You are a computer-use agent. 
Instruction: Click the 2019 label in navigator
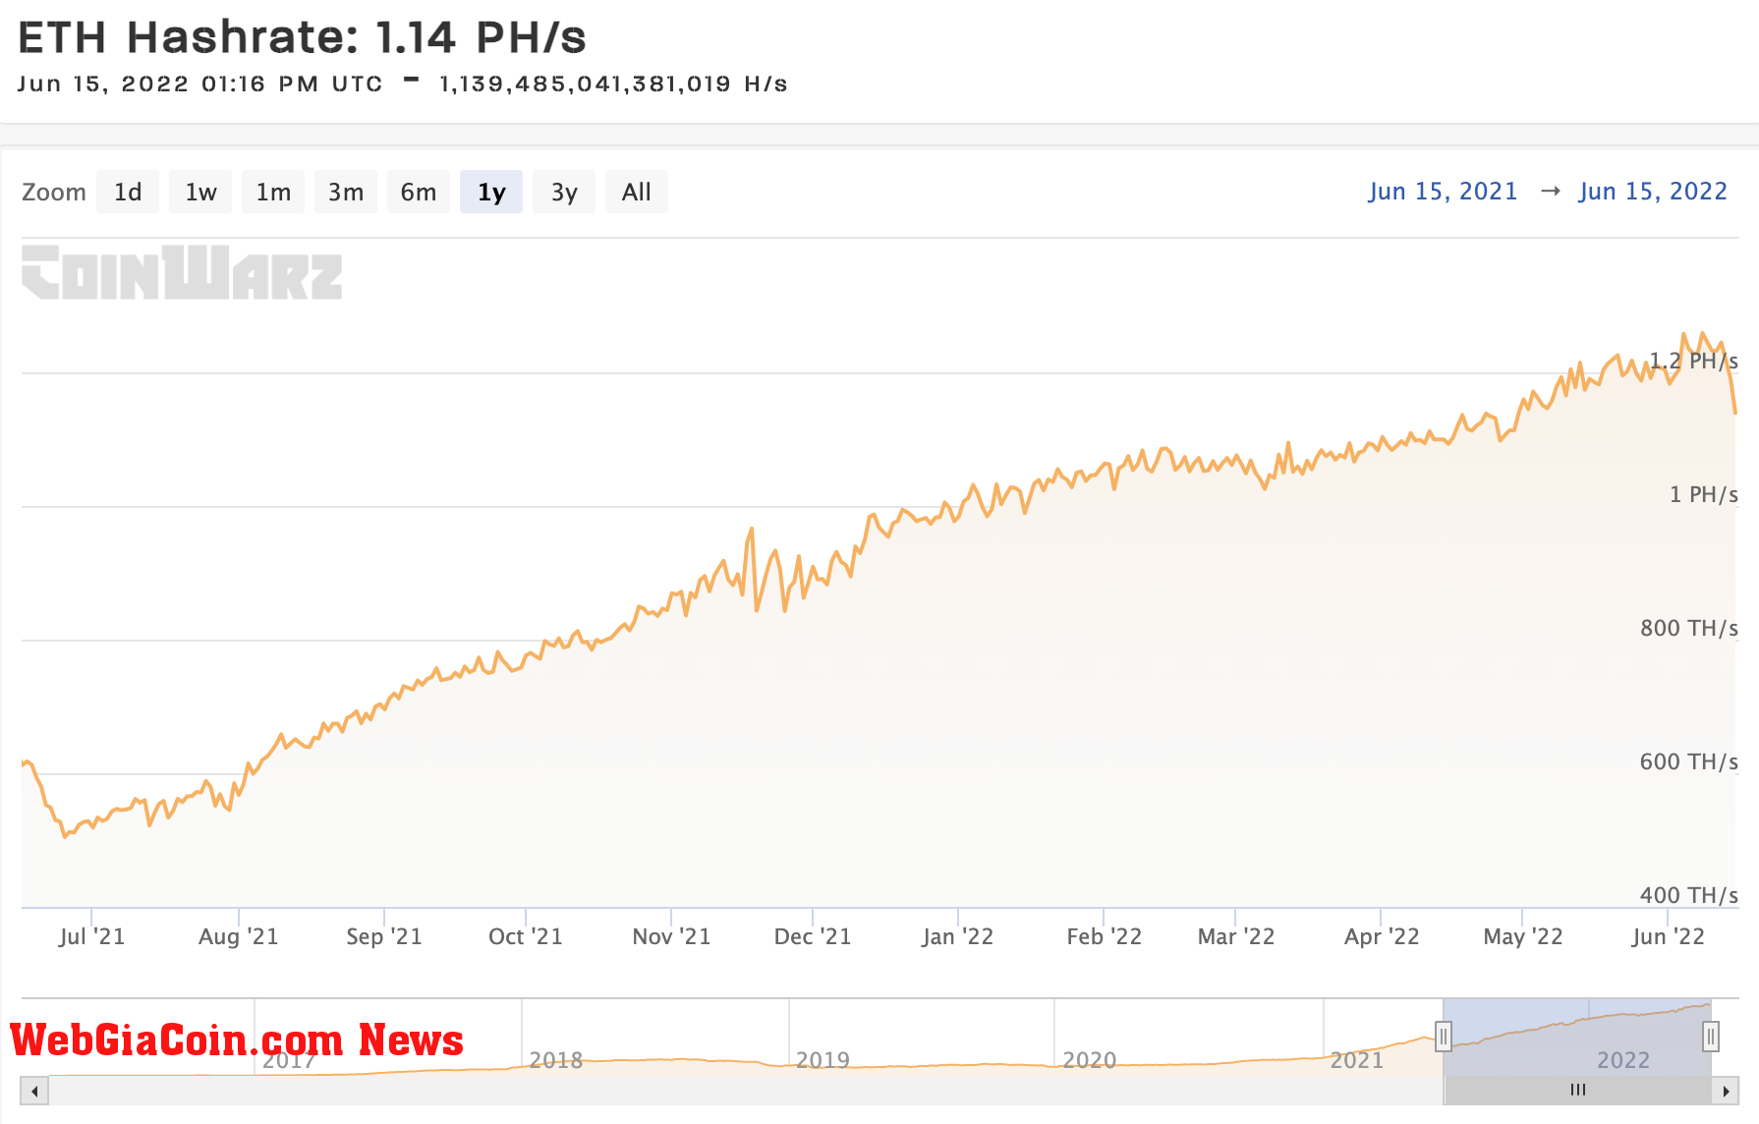point(823,1060)
